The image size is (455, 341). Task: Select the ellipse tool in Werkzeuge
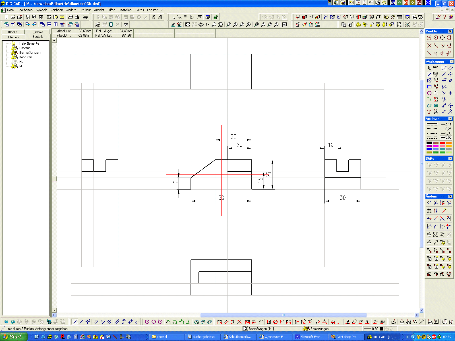(429, 105)
